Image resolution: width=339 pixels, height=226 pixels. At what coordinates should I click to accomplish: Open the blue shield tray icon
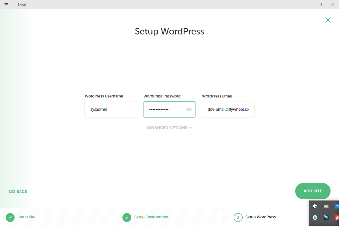(326, 217)
